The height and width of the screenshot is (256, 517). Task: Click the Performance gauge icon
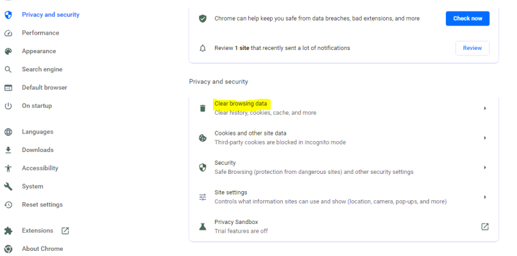click(8, 33)
